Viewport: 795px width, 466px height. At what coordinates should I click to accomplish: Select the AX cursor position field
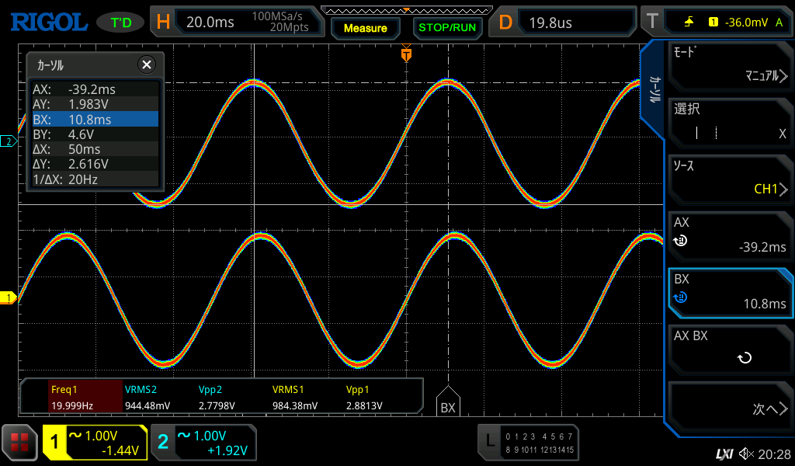click(x=730, y=235)
